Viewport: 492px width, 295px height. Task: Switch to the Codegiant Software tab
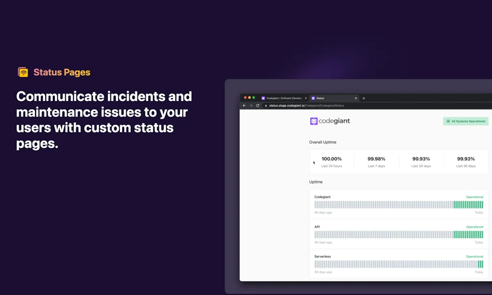pos(283,98)
